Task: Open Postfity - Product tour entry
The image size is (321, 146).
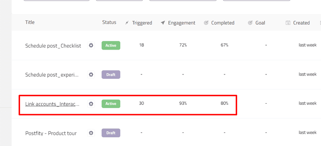Action: pos(51,133)
